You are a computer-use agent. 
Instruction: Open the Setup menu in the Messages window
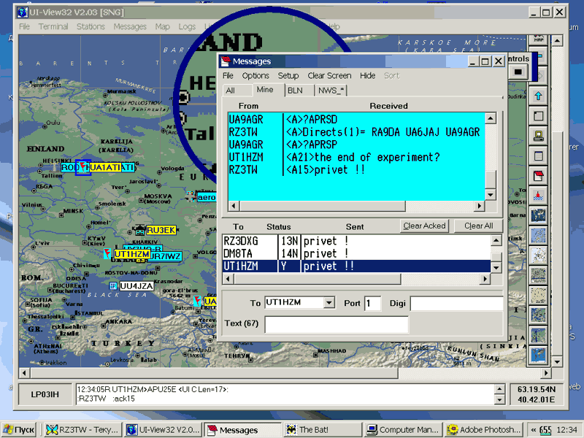tap(288, 76)
